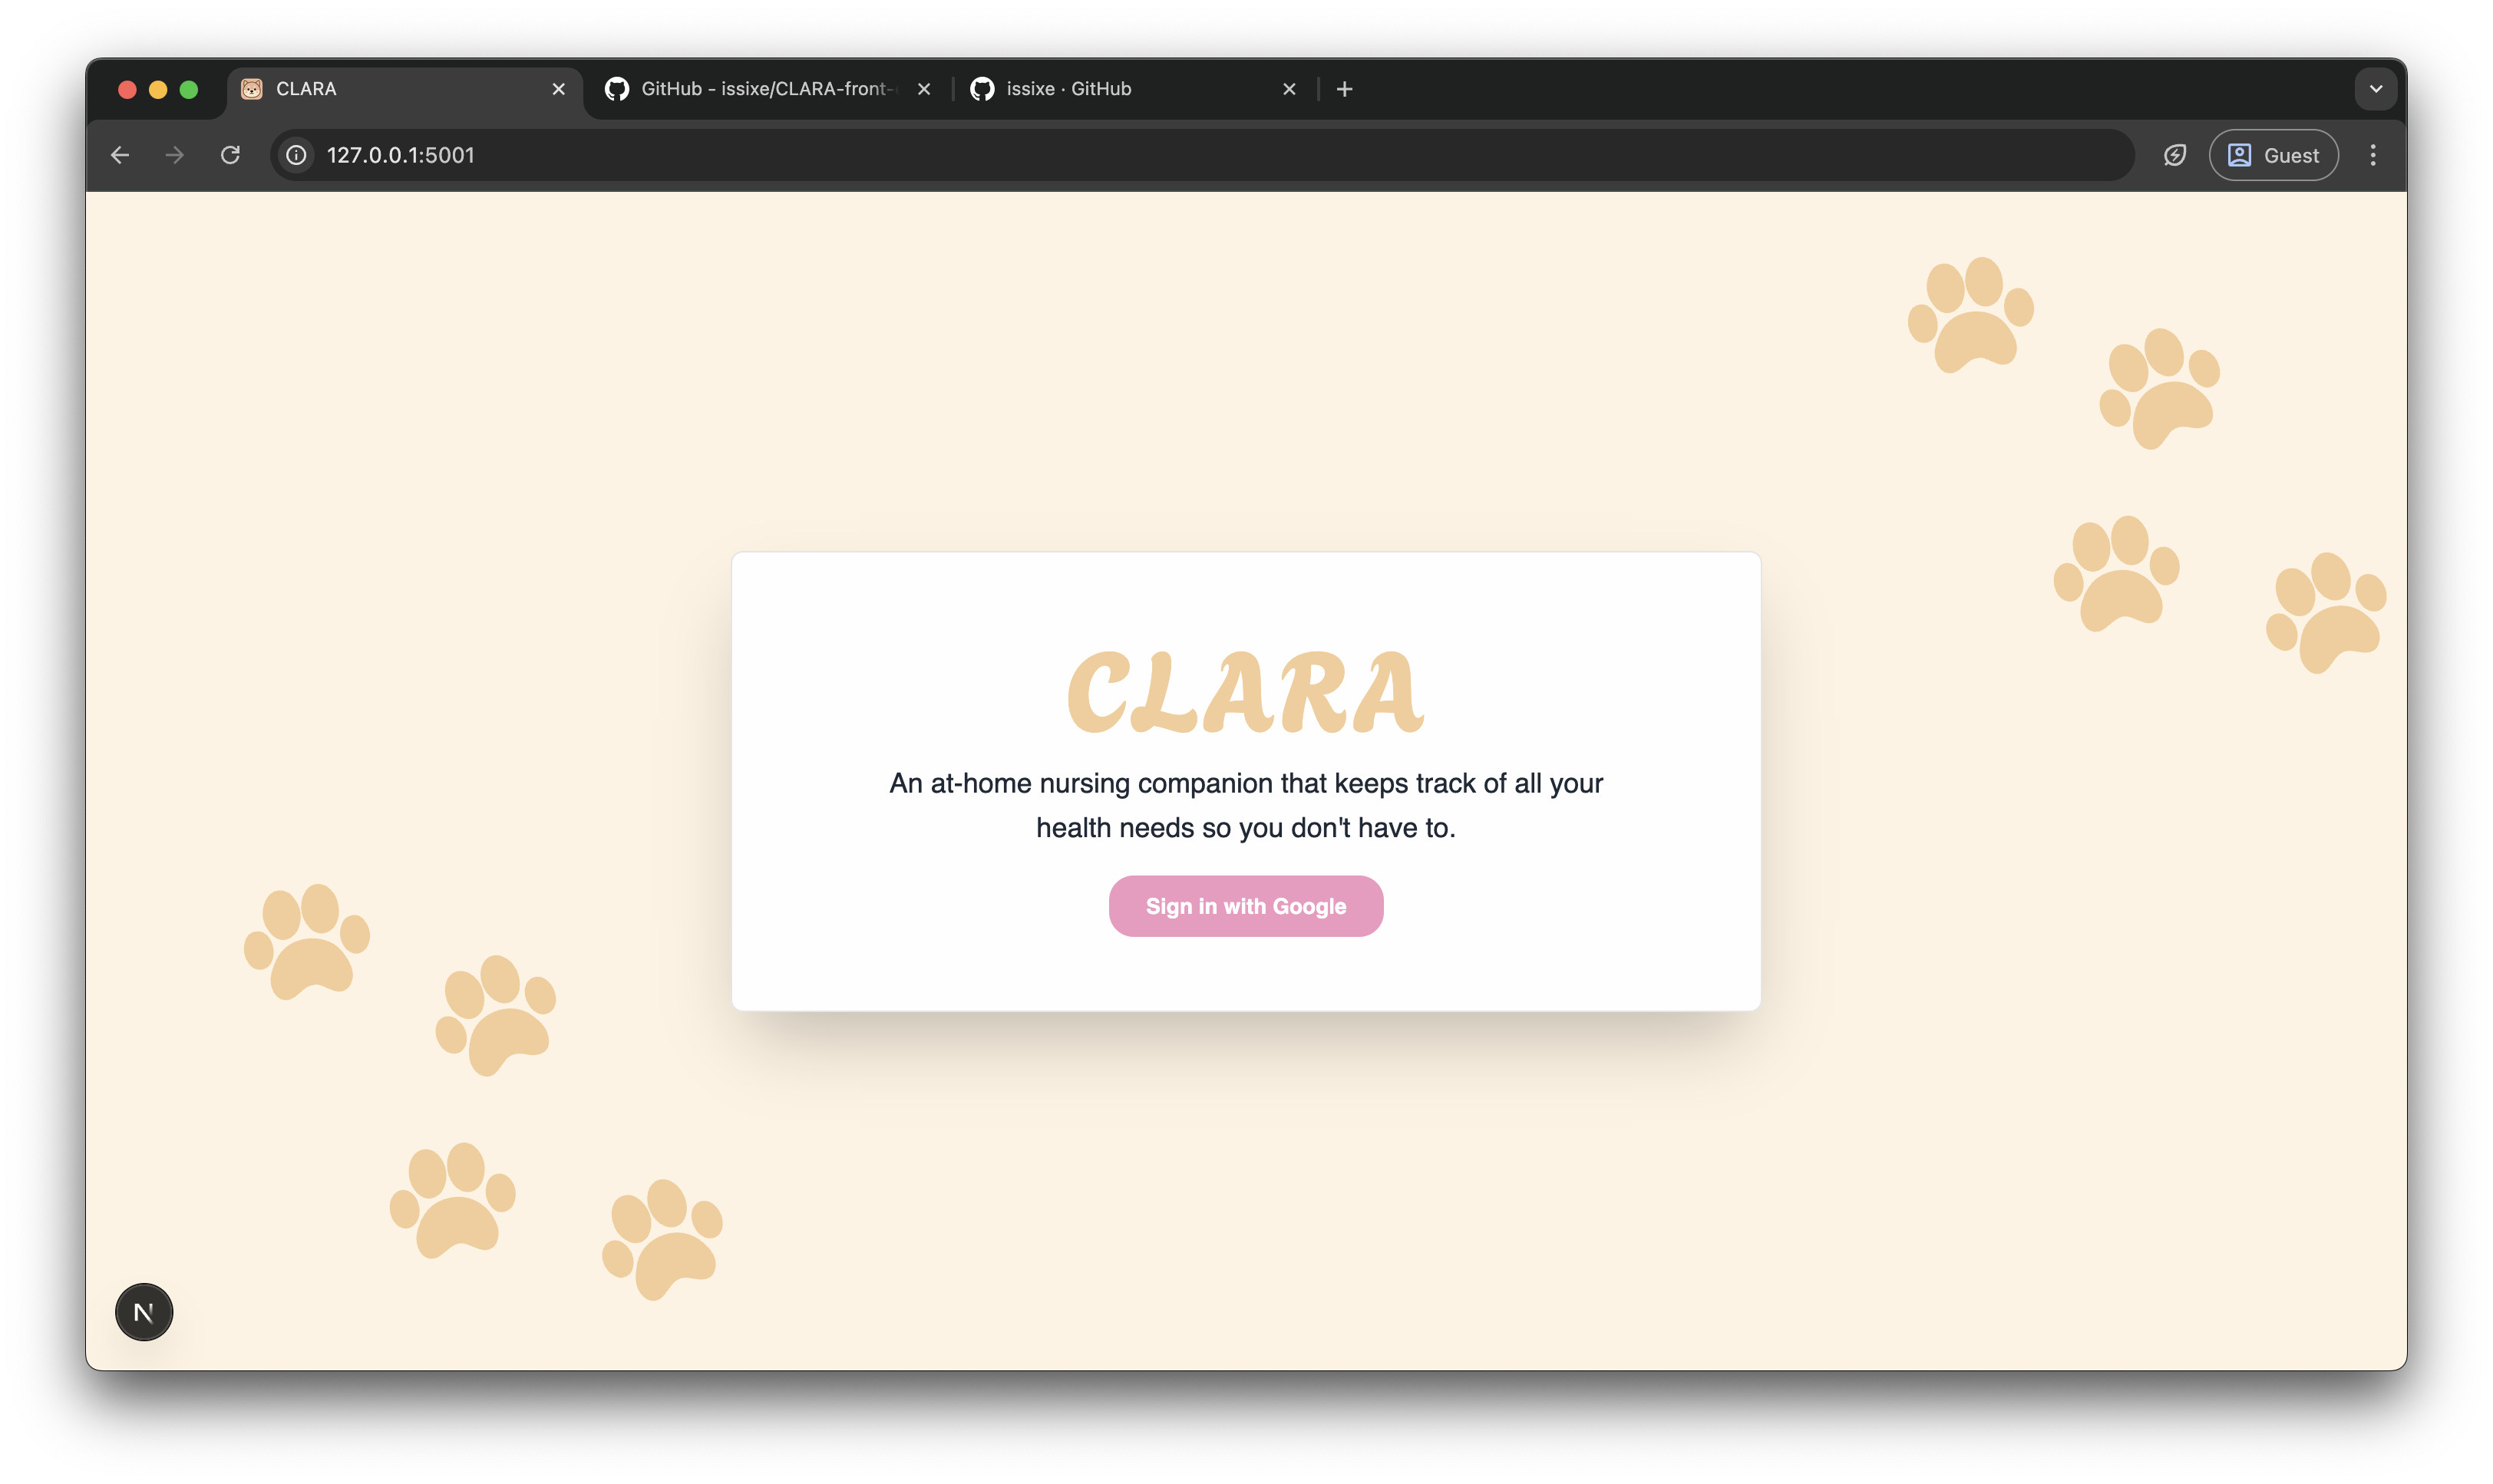
Task: Switch to the GitHub issixe/CLARA-front tab
Action: click(765, 89)
